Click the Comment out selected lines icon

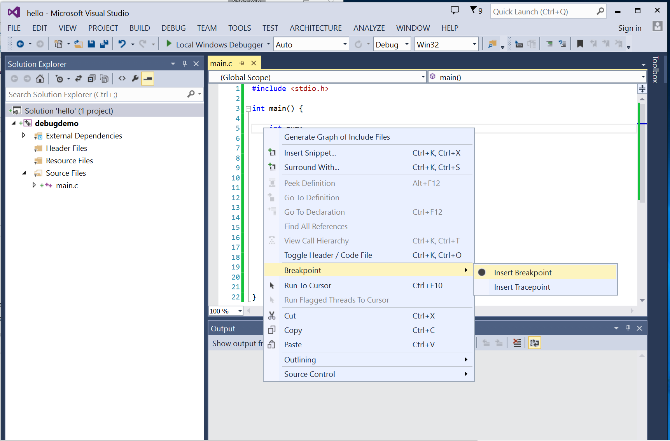[549, 44]
